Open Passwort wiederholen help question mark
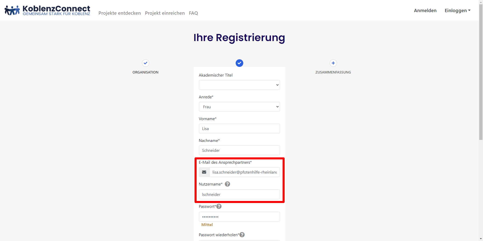483x241 pixels. tap(242, 235)
